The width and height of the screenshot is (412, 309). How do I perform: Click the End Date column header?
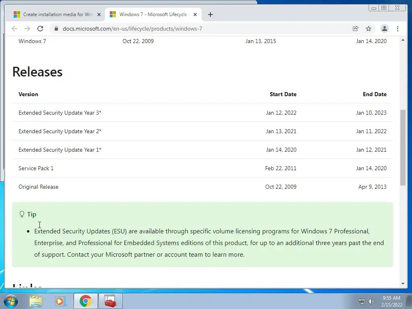(375, 94)
